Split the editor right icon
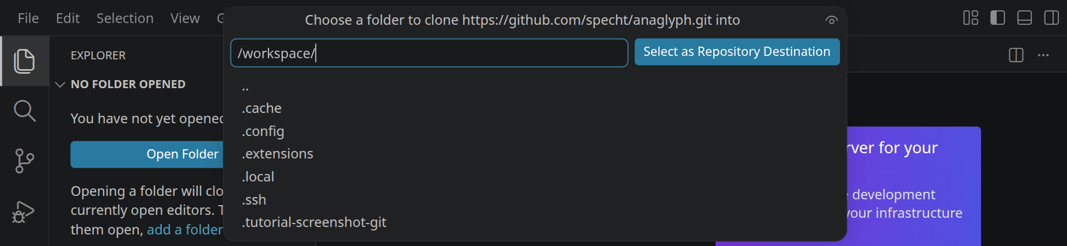The height and width of the screenshot is (246, 1067). (1016, 55)
